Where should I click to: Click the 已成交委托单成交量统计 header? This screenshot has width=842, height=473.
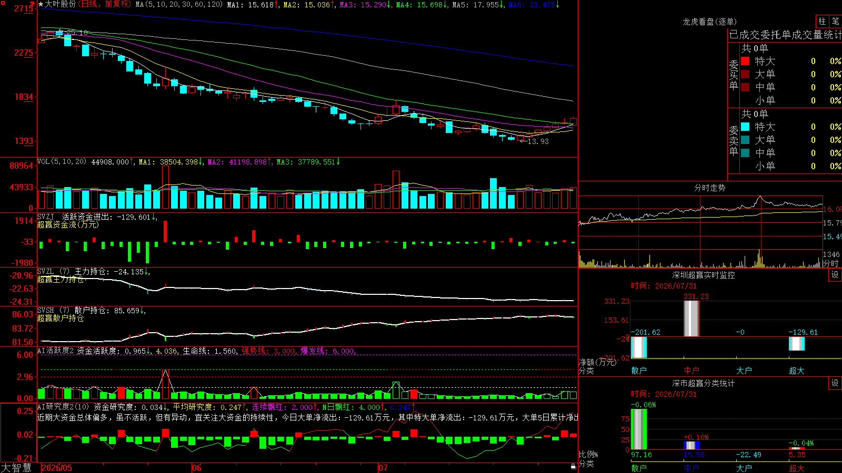(785, 35)
